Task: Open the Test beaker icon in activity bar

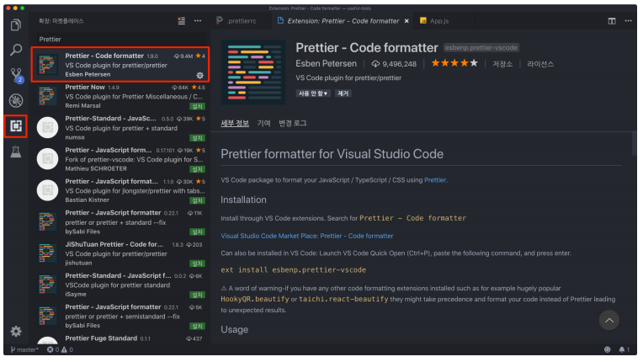Action: coord(16,152)
